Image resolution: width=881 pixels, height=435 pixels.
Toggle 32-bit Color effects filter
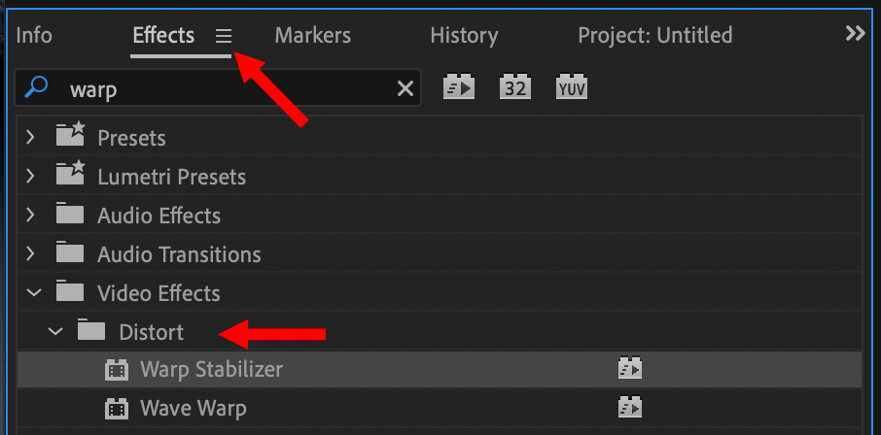pos(514,88)
